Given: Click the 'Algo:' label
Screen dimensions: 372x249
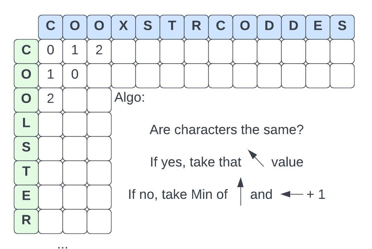Looking at the screenshot, I should coord(130,97).
